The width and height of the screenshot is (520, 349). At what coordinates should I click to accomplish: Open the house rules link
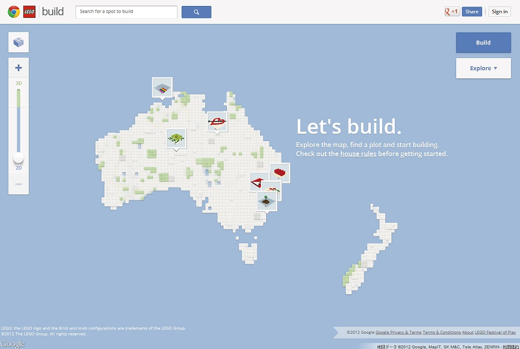click(x=358, y=154)
